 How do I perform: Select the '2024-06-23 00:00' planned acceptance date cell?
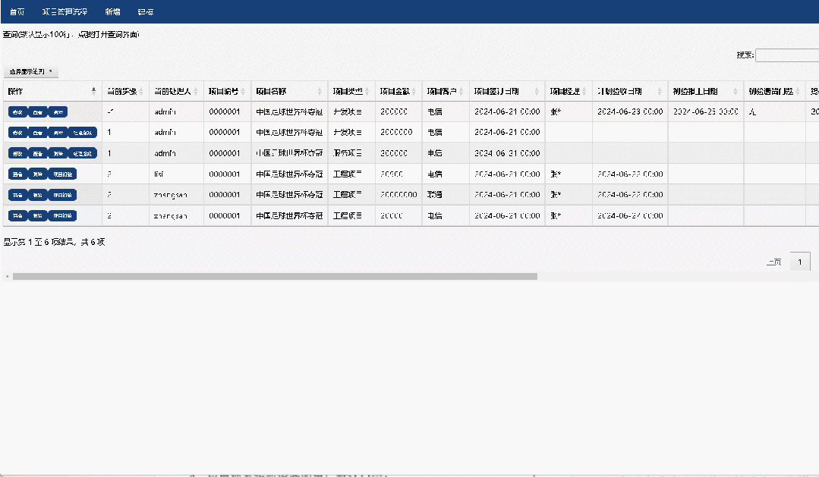630,111
